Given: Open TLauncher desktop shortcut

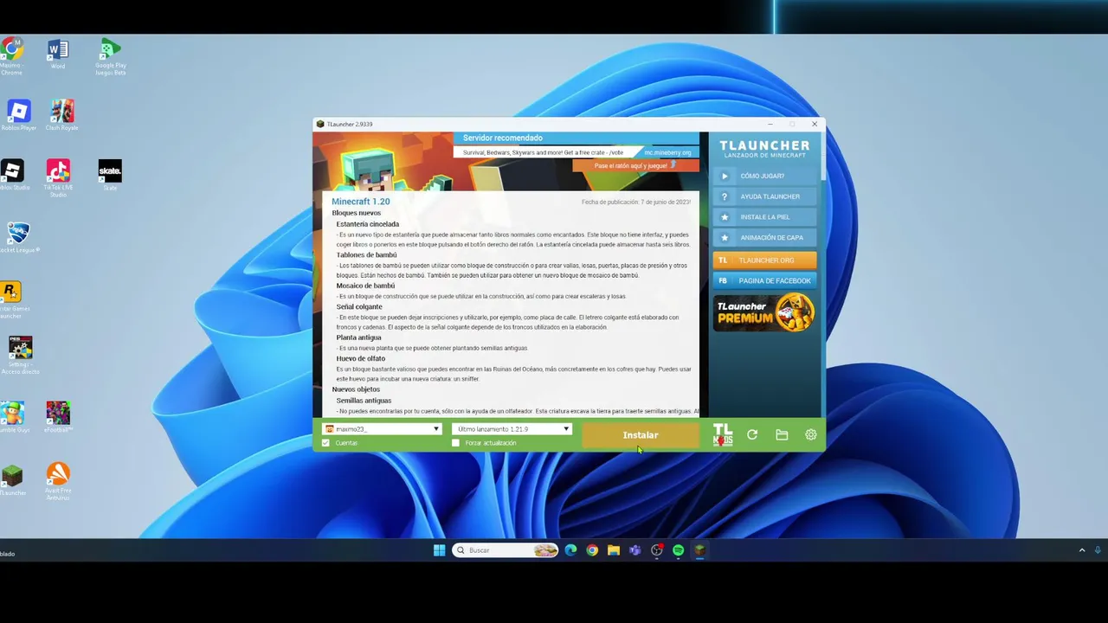Looking at the screenshot, I should (12, 480).
